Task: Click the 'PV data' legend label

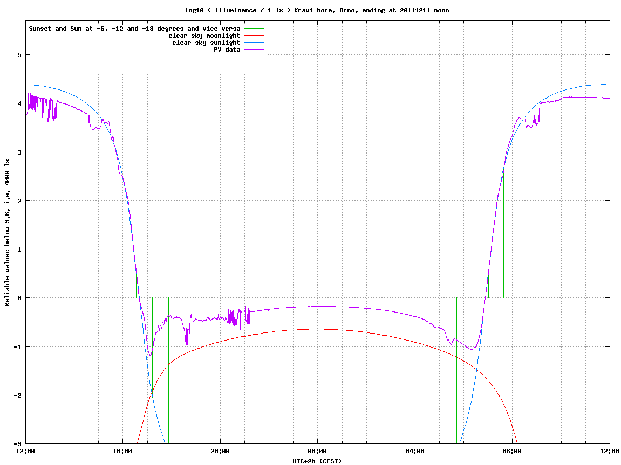Action: coord(227,50)
